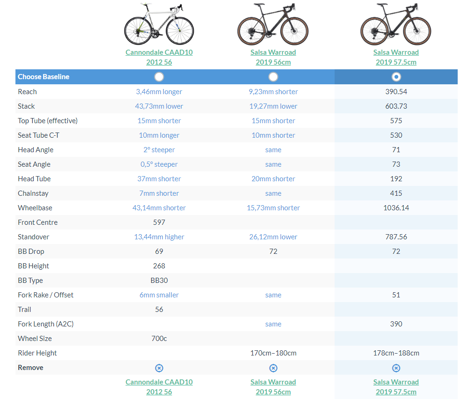Click the '0,5° steeper' seat angle value

159,164
